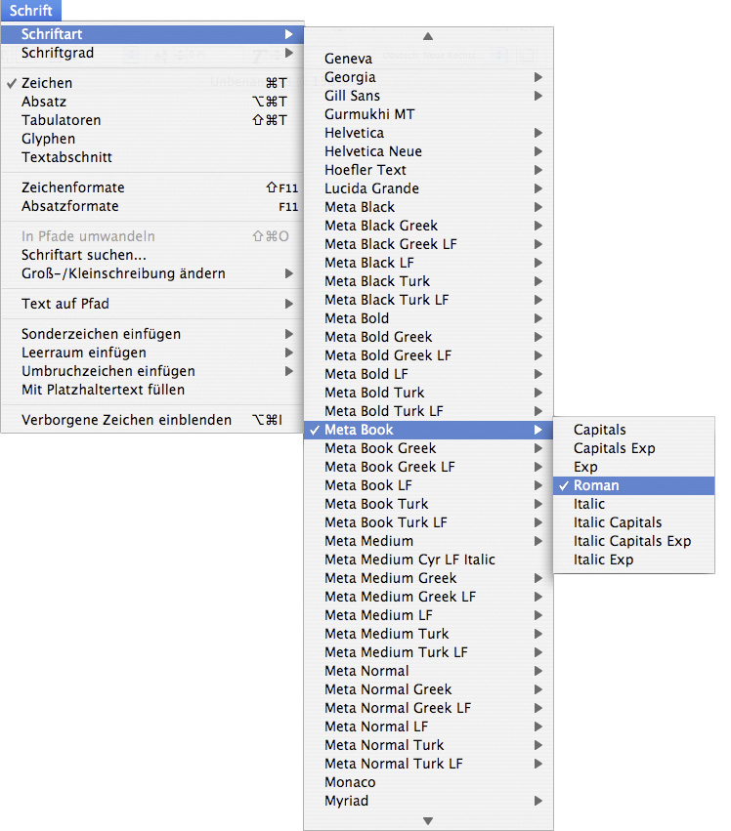Expand Sonderzeichen einfügen submenu

click(x=152, y=334)
